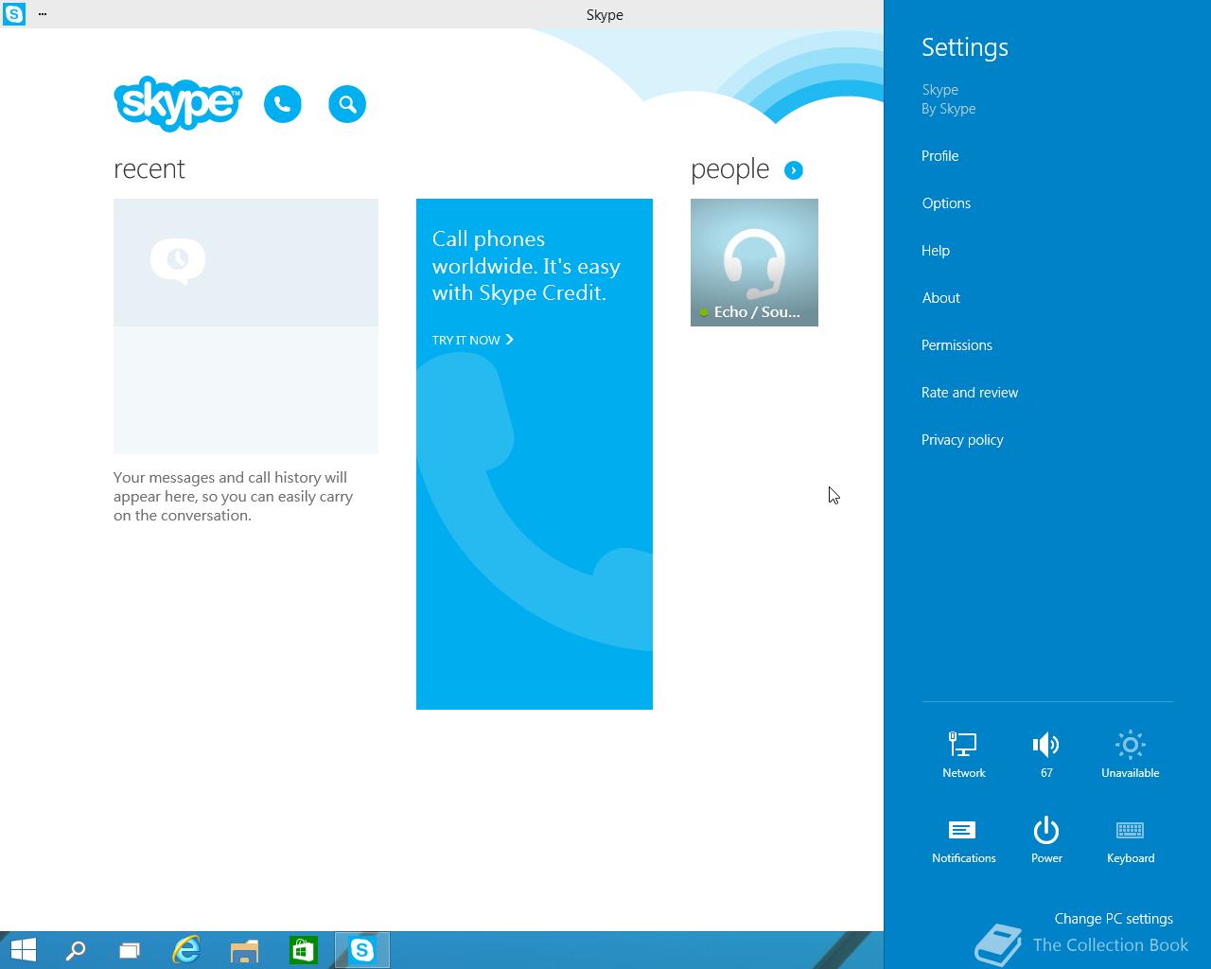Open Echo / Sound Test contact tile
Image resolution: width=1211 pixels, height=969 pixels.
point(754,262)
